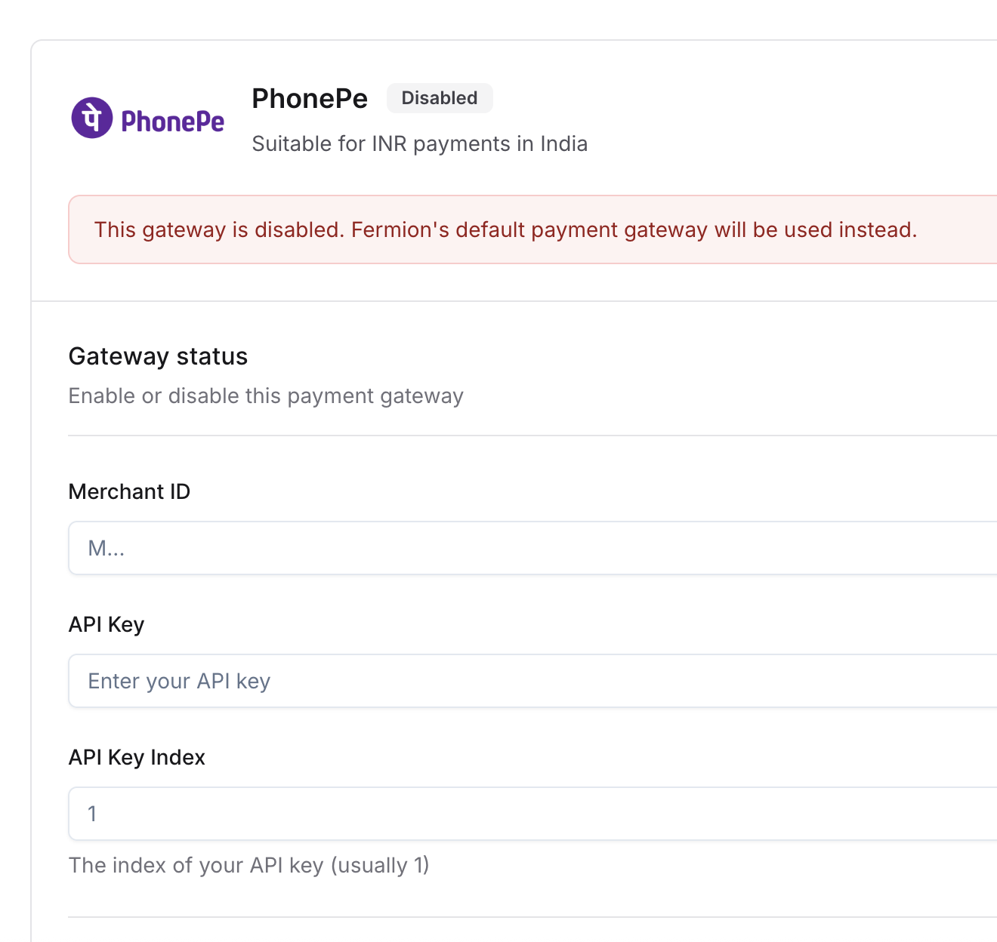Click the divider under Gateway status description
The height and width of the screenshot is (942, 997).
(529, 436)
